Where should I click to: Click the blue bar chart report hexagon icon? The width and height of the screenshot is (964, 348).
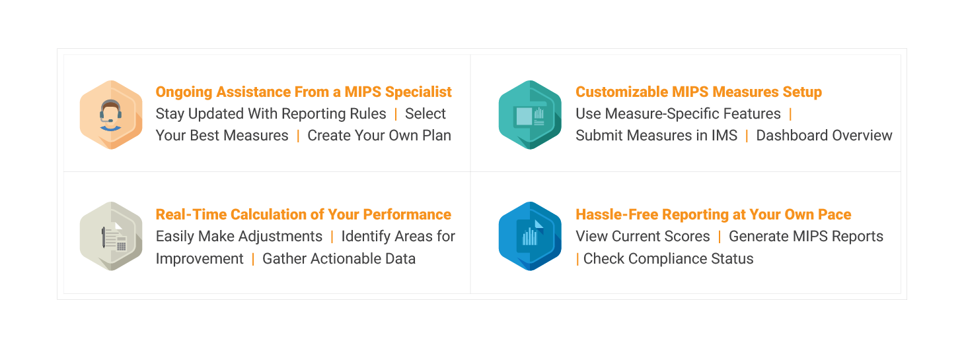pos(530,236)
